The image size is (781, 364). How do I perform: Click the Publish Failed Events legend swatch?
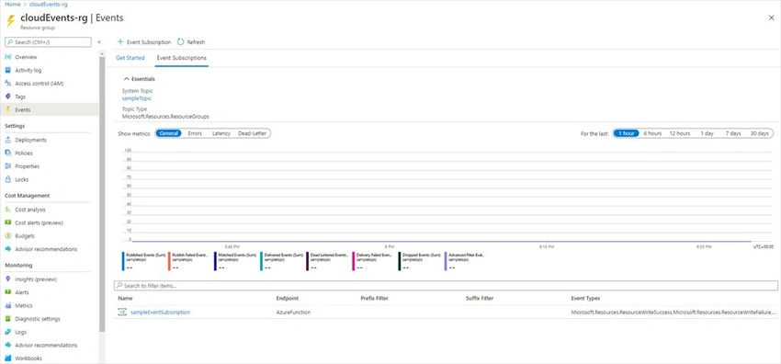click(x=169, y=261)
